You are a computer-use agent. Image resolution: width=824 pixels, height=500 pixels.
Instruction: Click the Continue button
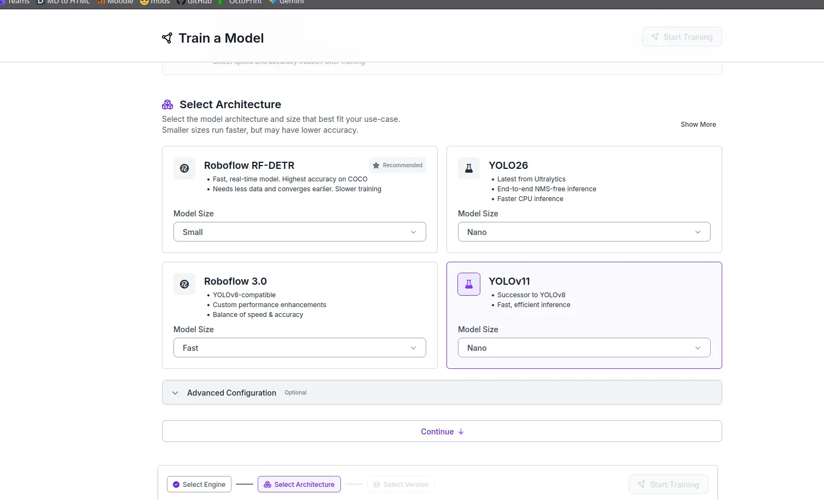tap(442, 431)
